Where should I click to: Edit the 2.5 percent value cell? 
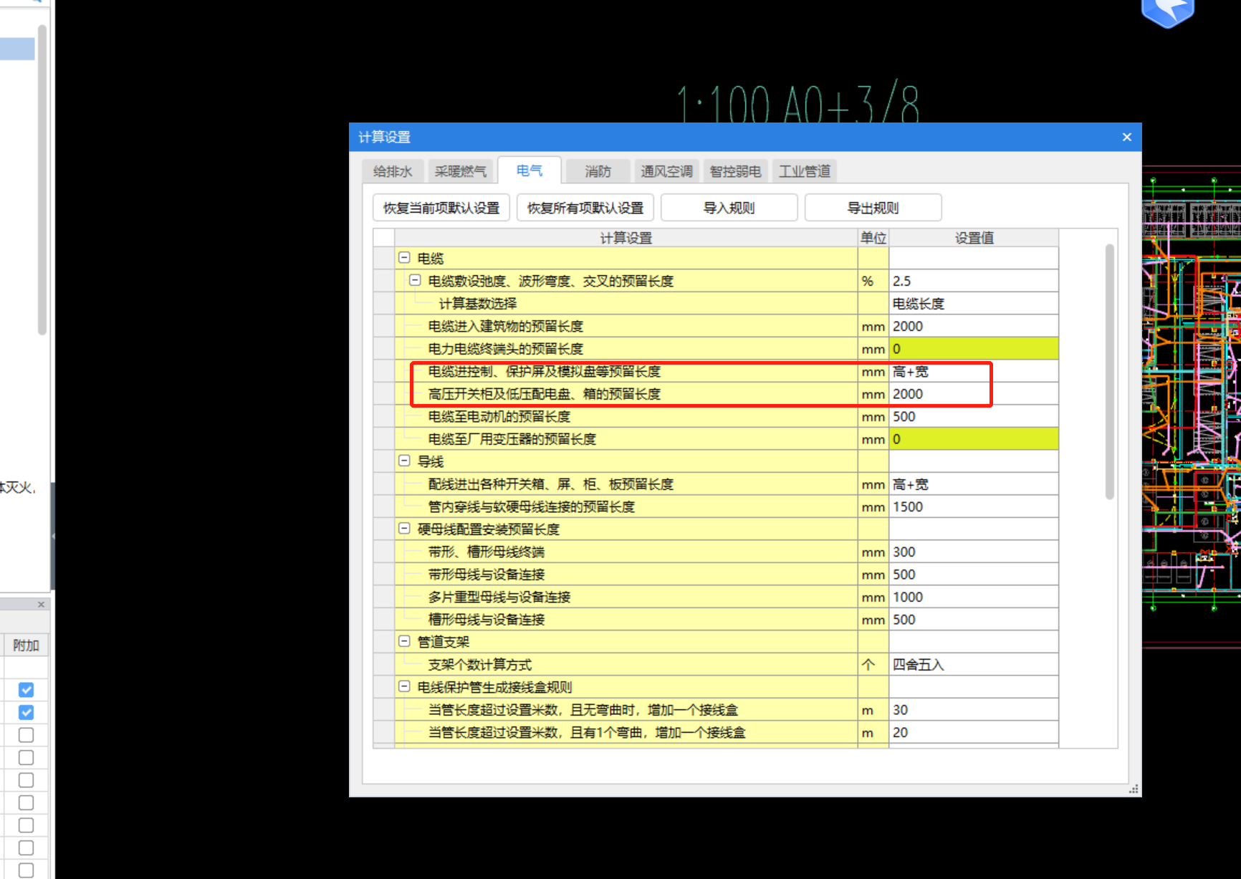click(x=974, y=281)
